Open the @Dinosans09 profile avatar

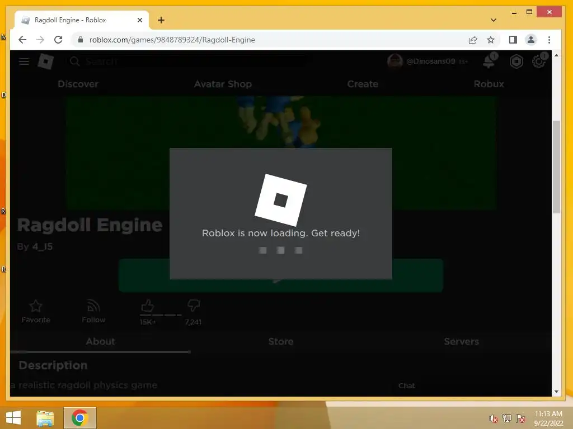coord(394,61)
